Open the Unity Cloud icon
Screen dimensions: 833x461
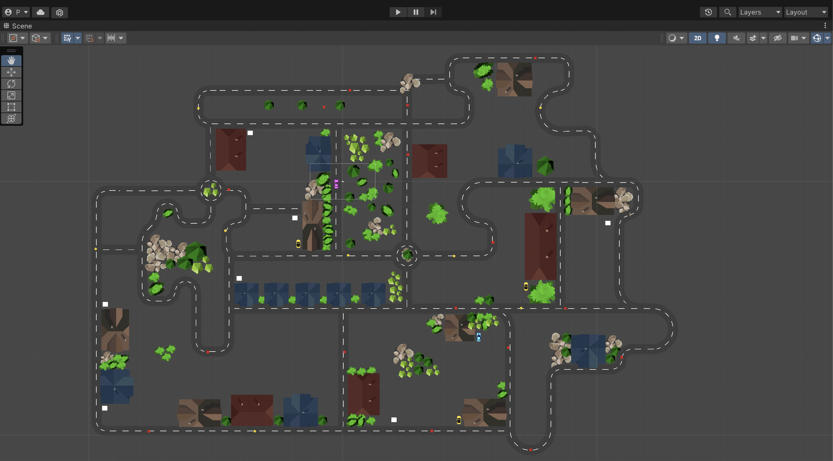[x=41, y=12]
